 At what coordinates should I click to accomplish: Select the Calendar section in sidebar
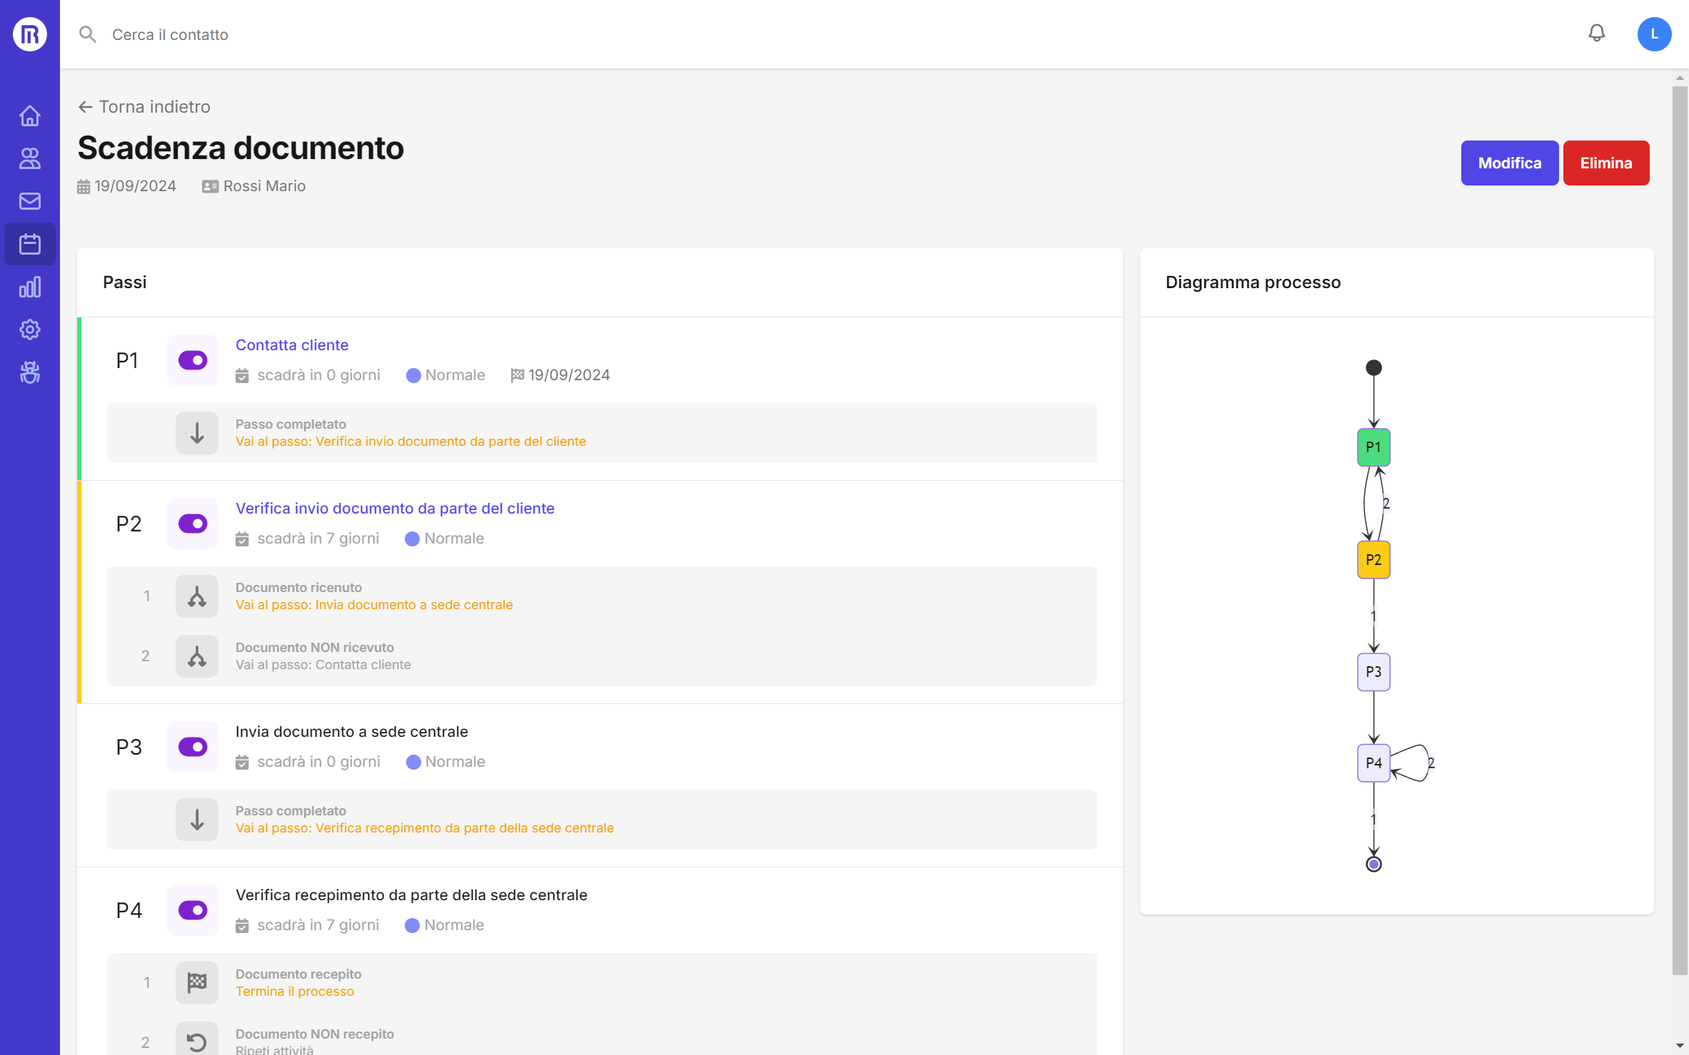coord(29,243)
